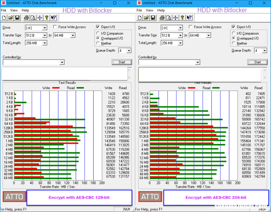Select I/O Comparison radio in right window
The width and height of the screenshot is (271, 212).
click(234, 33)
